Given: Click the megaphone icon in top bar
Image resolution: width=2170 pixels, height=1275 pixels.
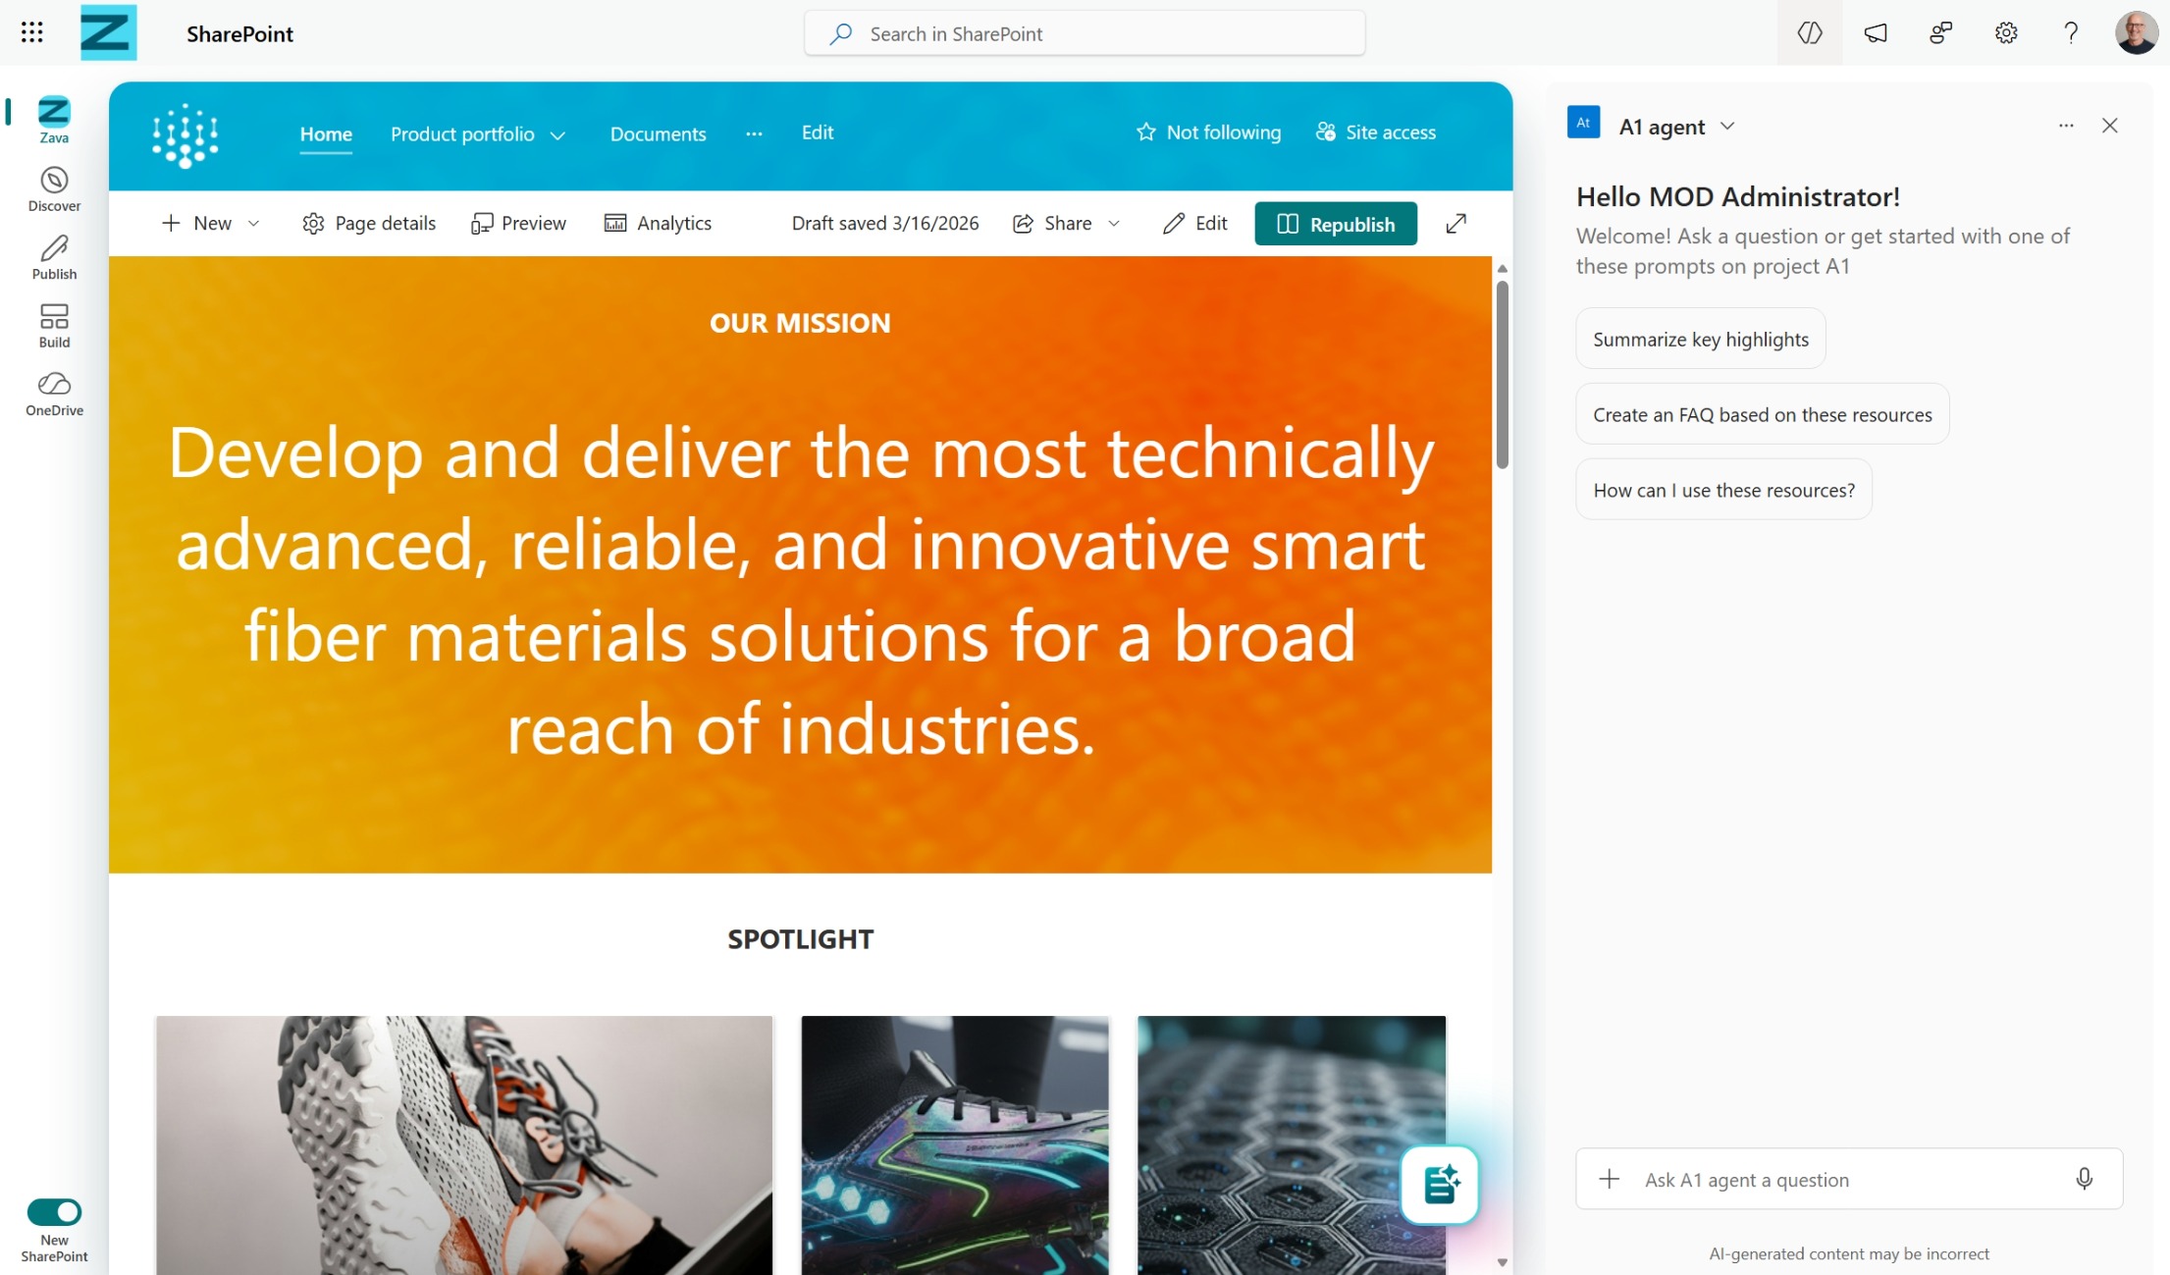Looking at the screenshot, I should pos(1875,33).
